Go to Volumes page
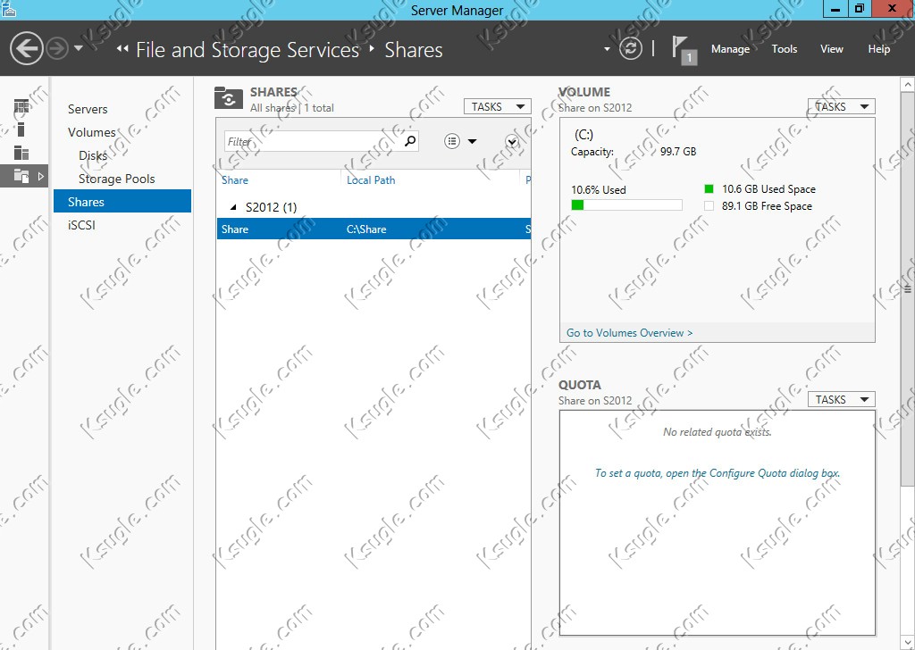Viewport: 915px width, 650px height. click(92, 132)
